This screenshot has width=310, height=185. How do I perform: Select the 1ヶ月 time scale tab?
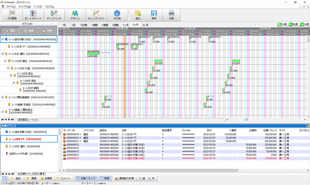[x=126, y=25]
